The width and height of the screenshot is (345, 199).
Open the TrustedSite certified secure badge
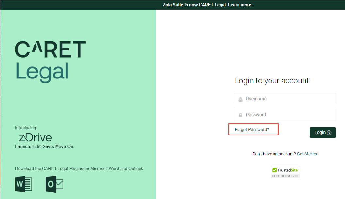pyautogui.click(x=285, y=172)
